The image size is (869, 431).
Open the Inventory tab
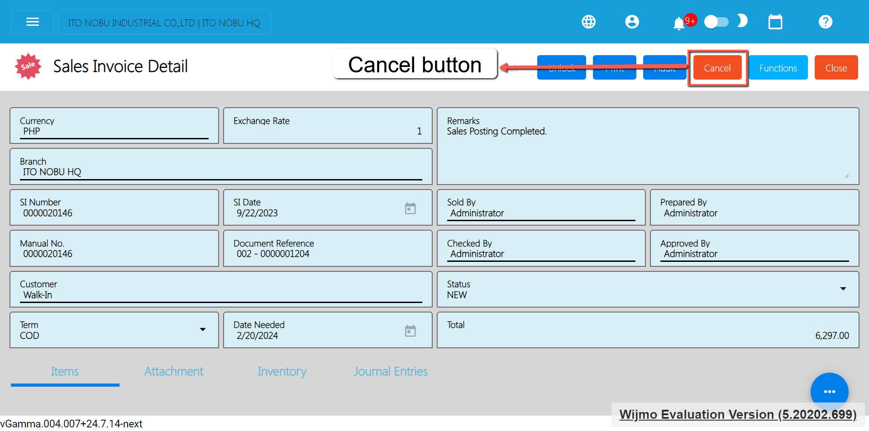[x=282, y=371]
